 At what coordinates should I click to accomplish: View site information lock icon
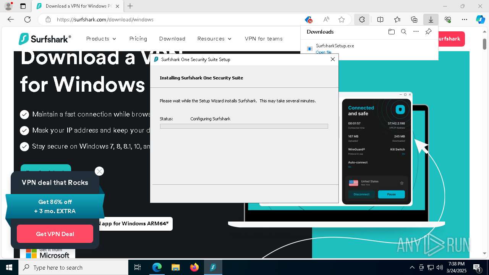tap(48, 19)
